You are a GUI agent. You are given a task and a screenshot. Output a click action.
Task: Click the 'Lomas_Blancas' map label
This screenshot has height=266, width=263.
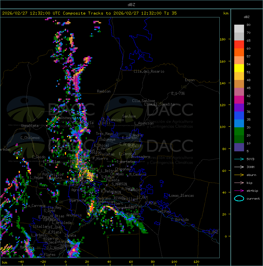coord(181,196)
